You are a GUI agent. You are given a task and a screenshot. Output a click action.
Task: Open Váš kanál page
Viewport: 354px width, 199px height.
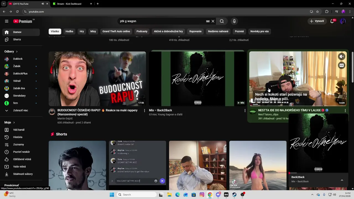pos(21,130)
